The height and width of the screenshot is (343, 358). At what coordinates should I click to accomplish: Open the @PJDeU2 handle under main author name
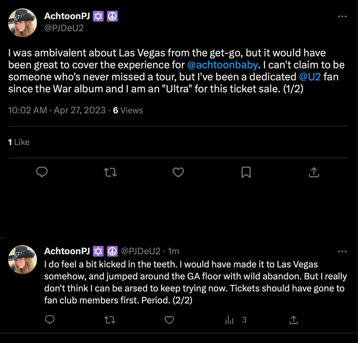tap(64, 28)
